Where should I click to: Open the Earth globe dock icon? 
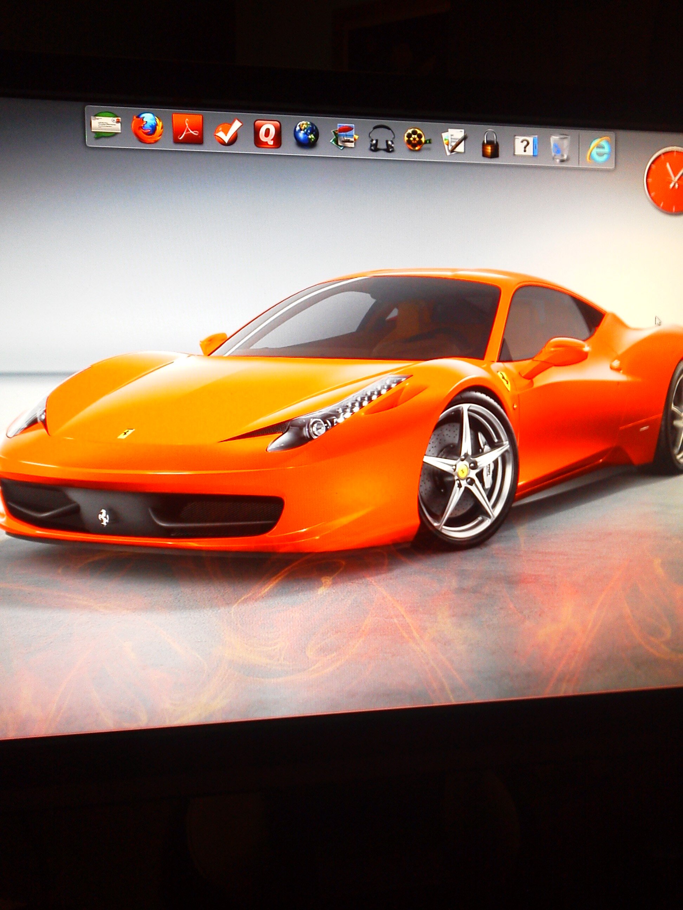[306, 135]
